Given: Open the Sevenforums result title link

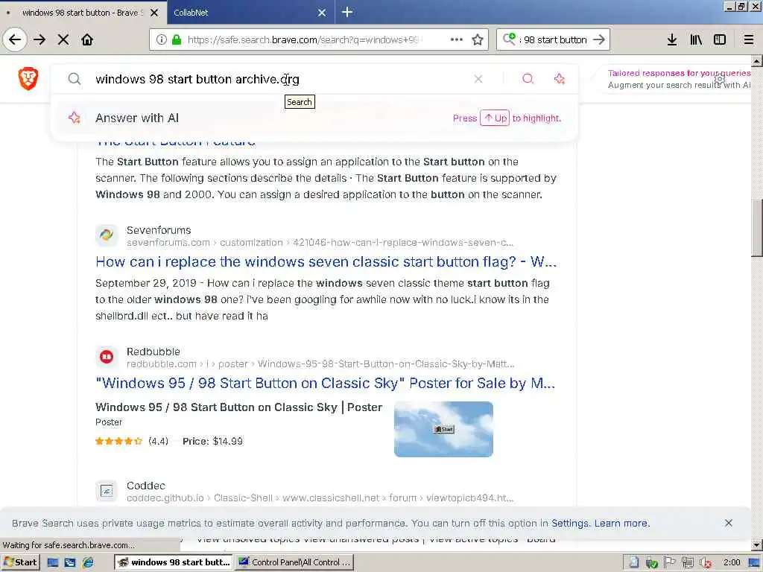Looking at the screenshot, I should 326,261.
